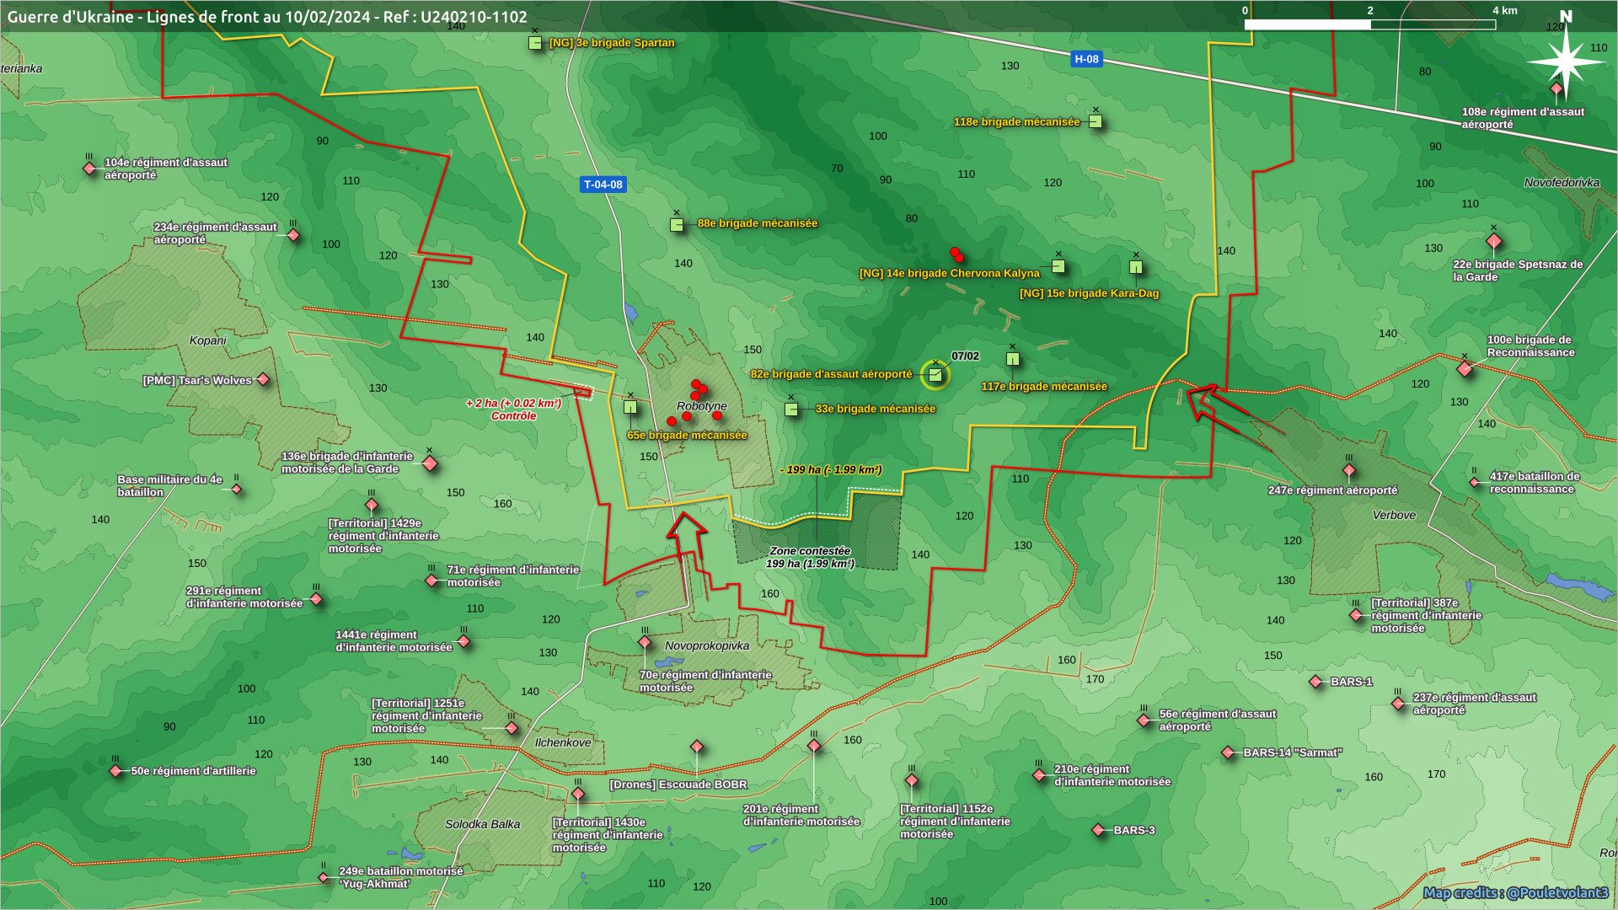1618x910 pixels.
Task: Click the Robotyne town label
Action: tap(701, 406)
